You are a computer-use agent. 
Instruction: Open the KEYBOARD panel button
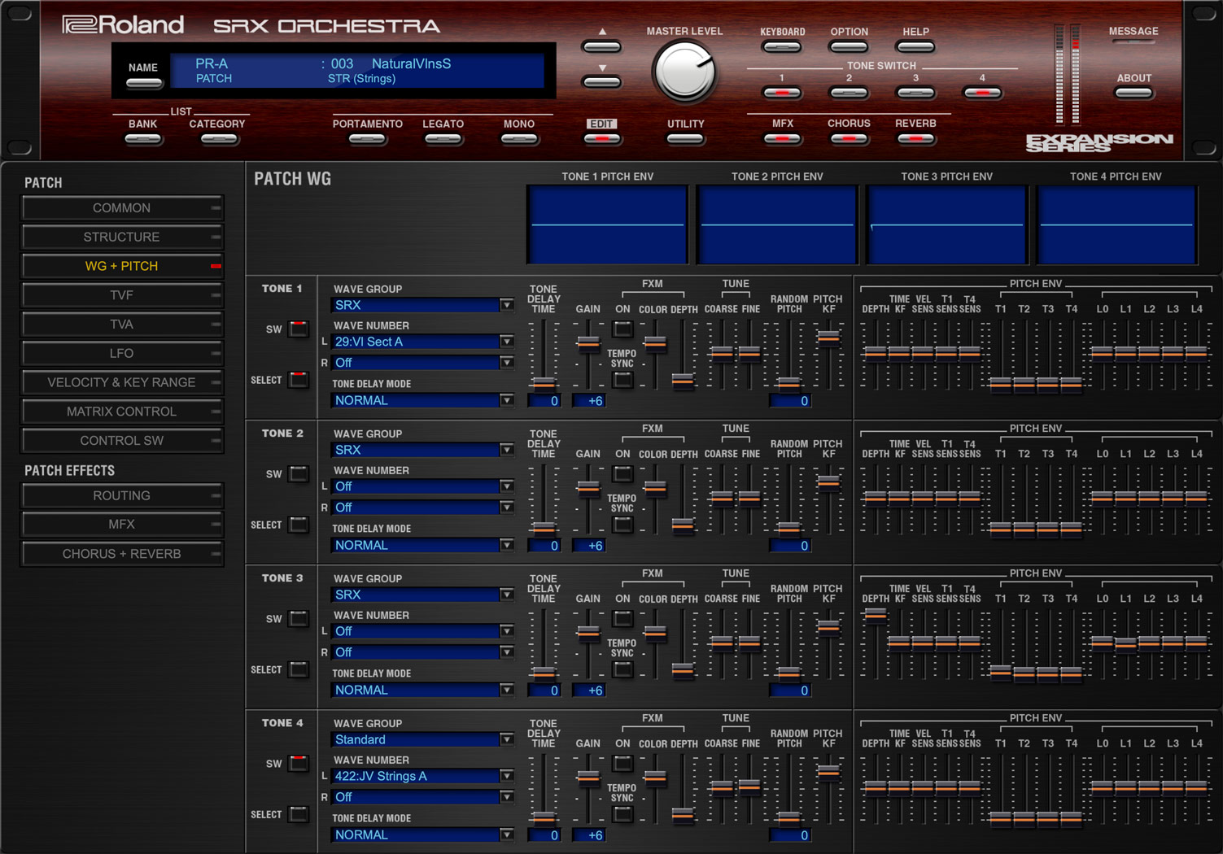782,47
